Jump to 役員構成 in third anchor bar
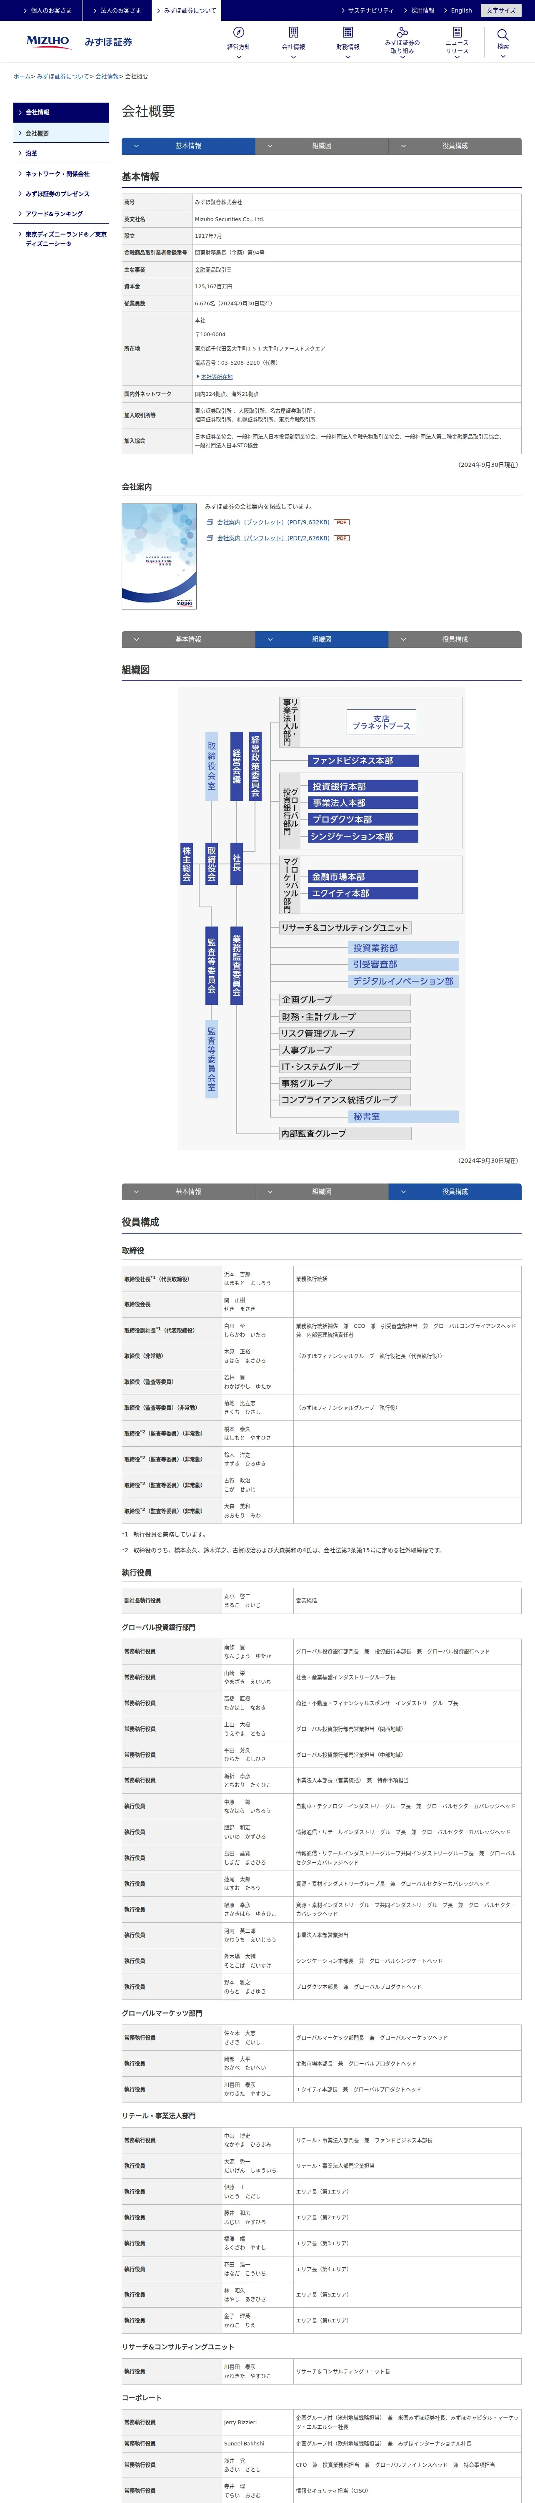The image size is (535, 2503). click(455, 1191)
